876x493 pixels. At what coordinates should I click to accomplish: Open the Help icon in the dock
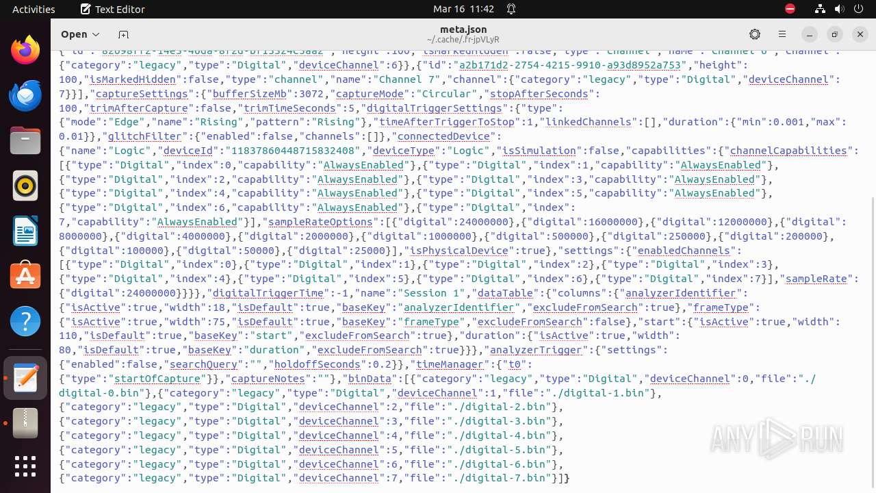pos(25,321)
